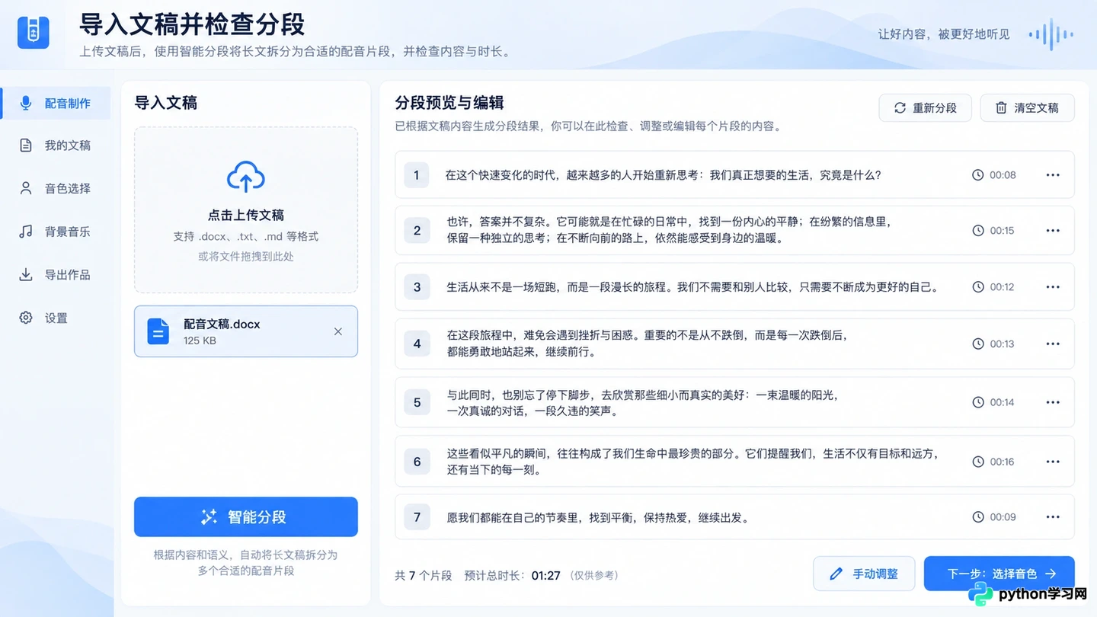
Task: Click the clock icon beside 00:15
Action: coord(978,231)
